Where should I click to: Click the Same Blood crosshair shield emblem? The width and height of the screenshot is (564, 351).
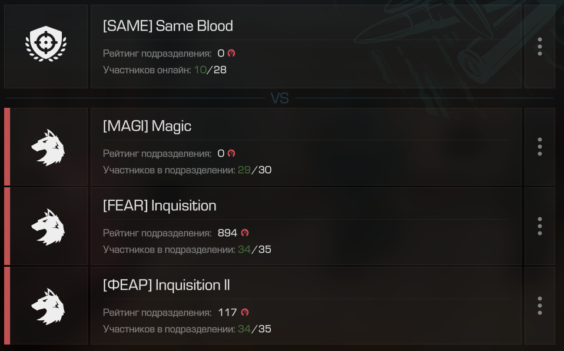(46, 44)
